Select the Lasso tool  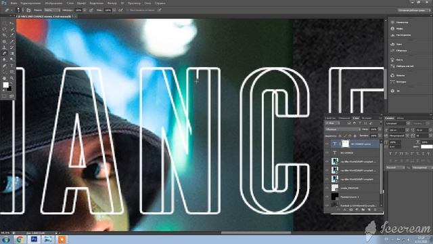pos(4,29)
